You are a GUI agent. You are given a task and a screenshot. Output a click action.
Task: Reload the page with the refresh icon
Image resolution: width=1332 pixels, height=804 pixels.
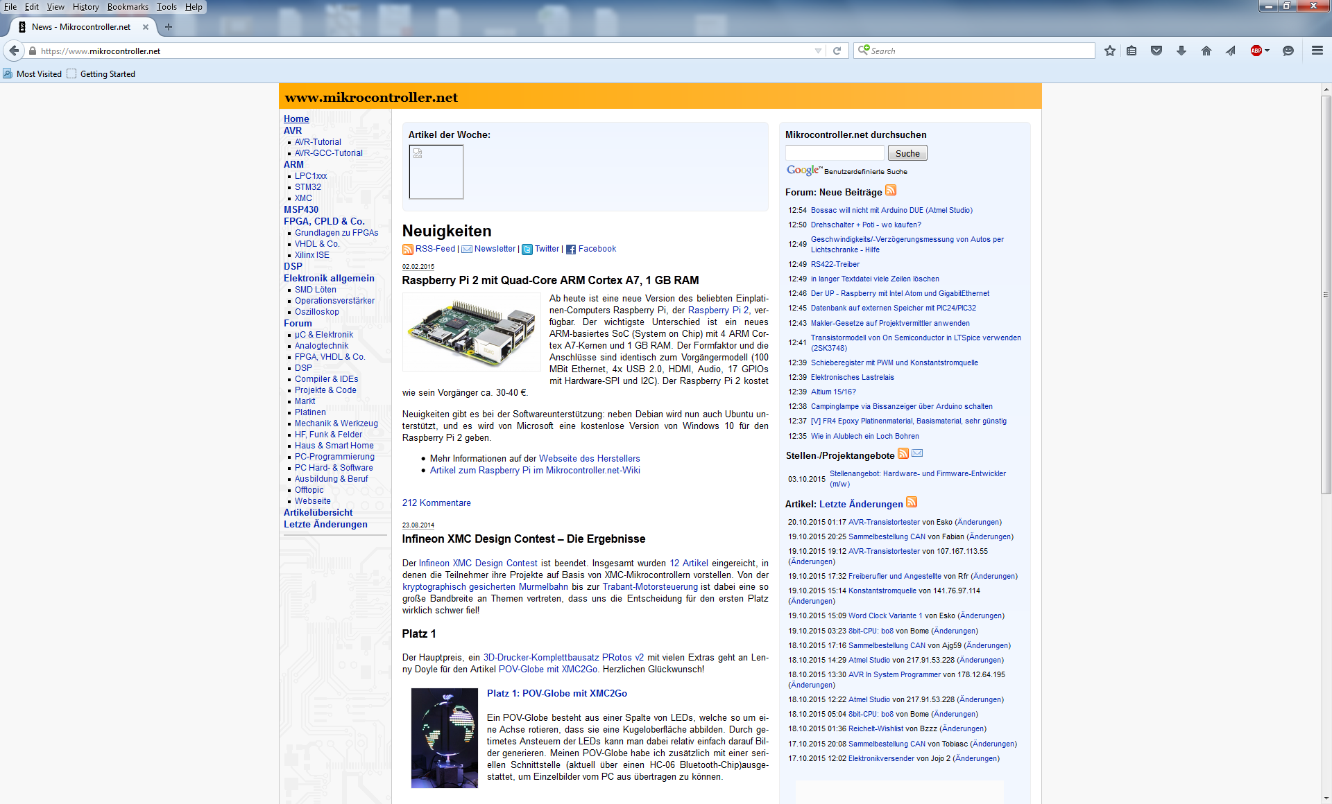pyautogui.click(x=837, y=51)
